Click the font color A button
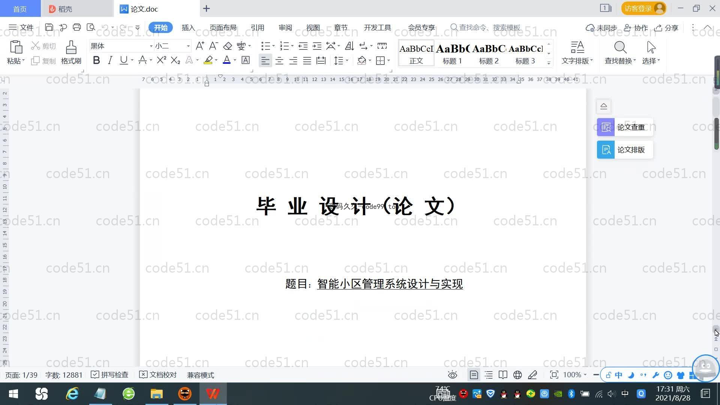The width and height of the screenshot is (720, 405). click(226, 60)
